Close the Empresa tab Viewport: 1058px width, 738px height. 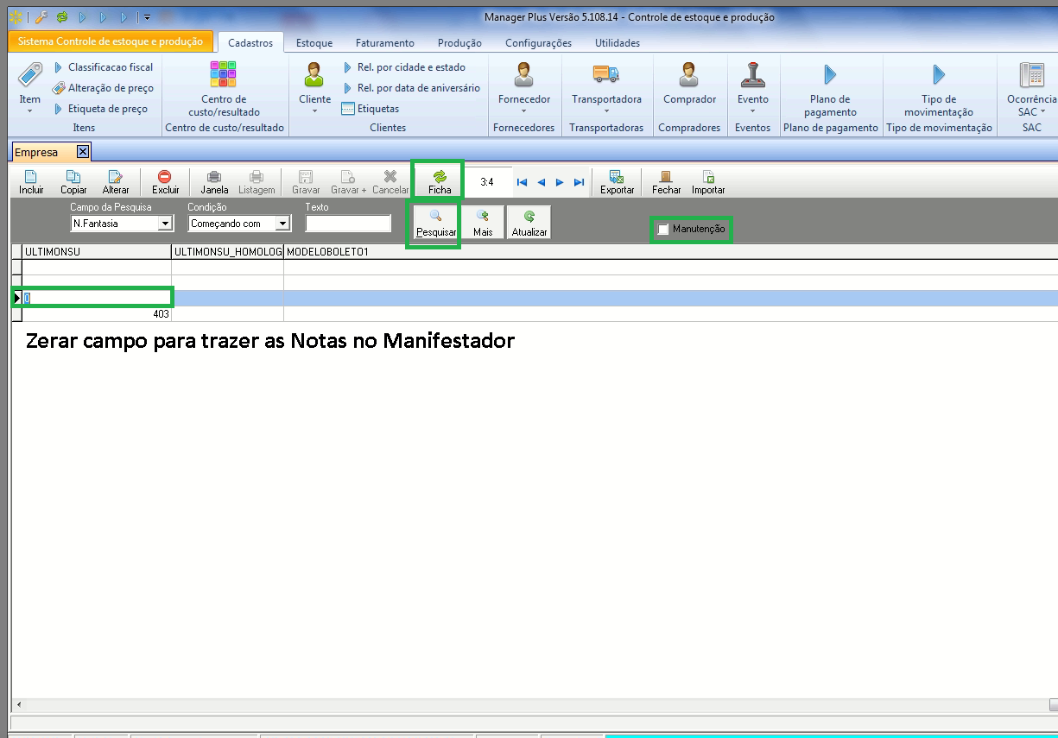tap(83, 152)
